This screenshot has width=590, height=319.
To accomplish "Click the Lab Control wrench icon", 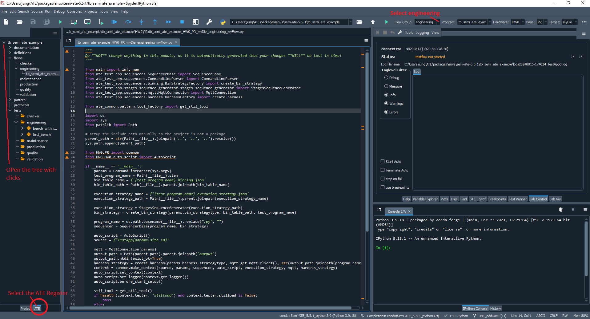I will [400, 32].
